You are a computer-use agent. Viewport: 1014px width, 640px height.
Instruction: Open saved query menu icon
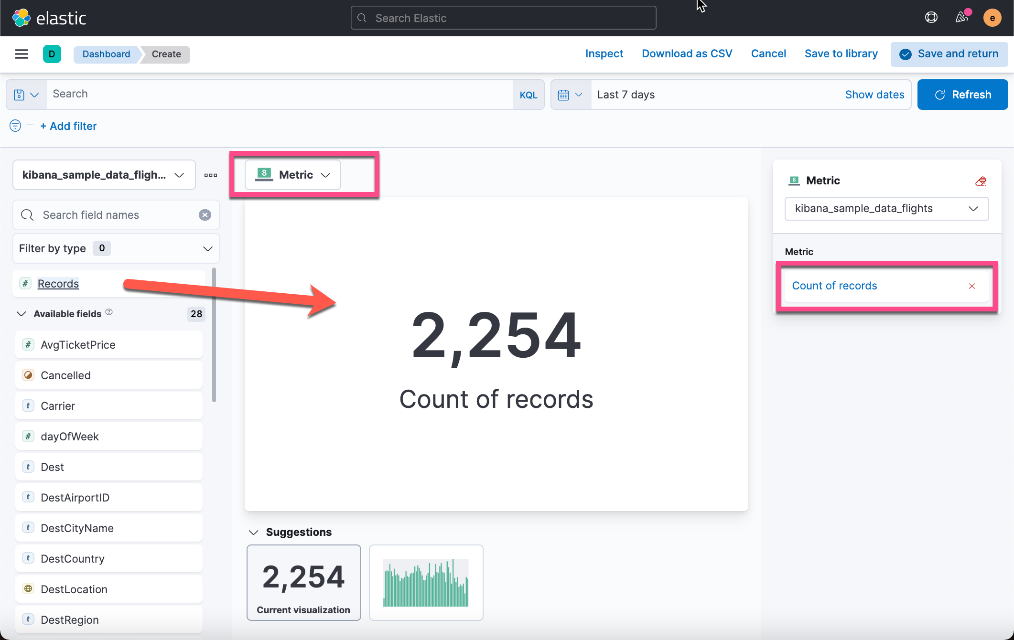26,95
